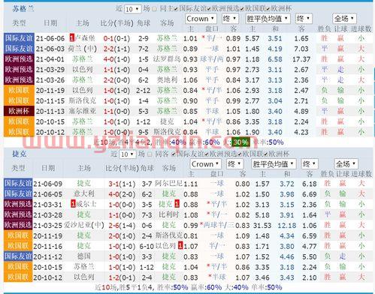
Task: Click score 2-6(1-4) in Czech table
Action: coord(122,225)
